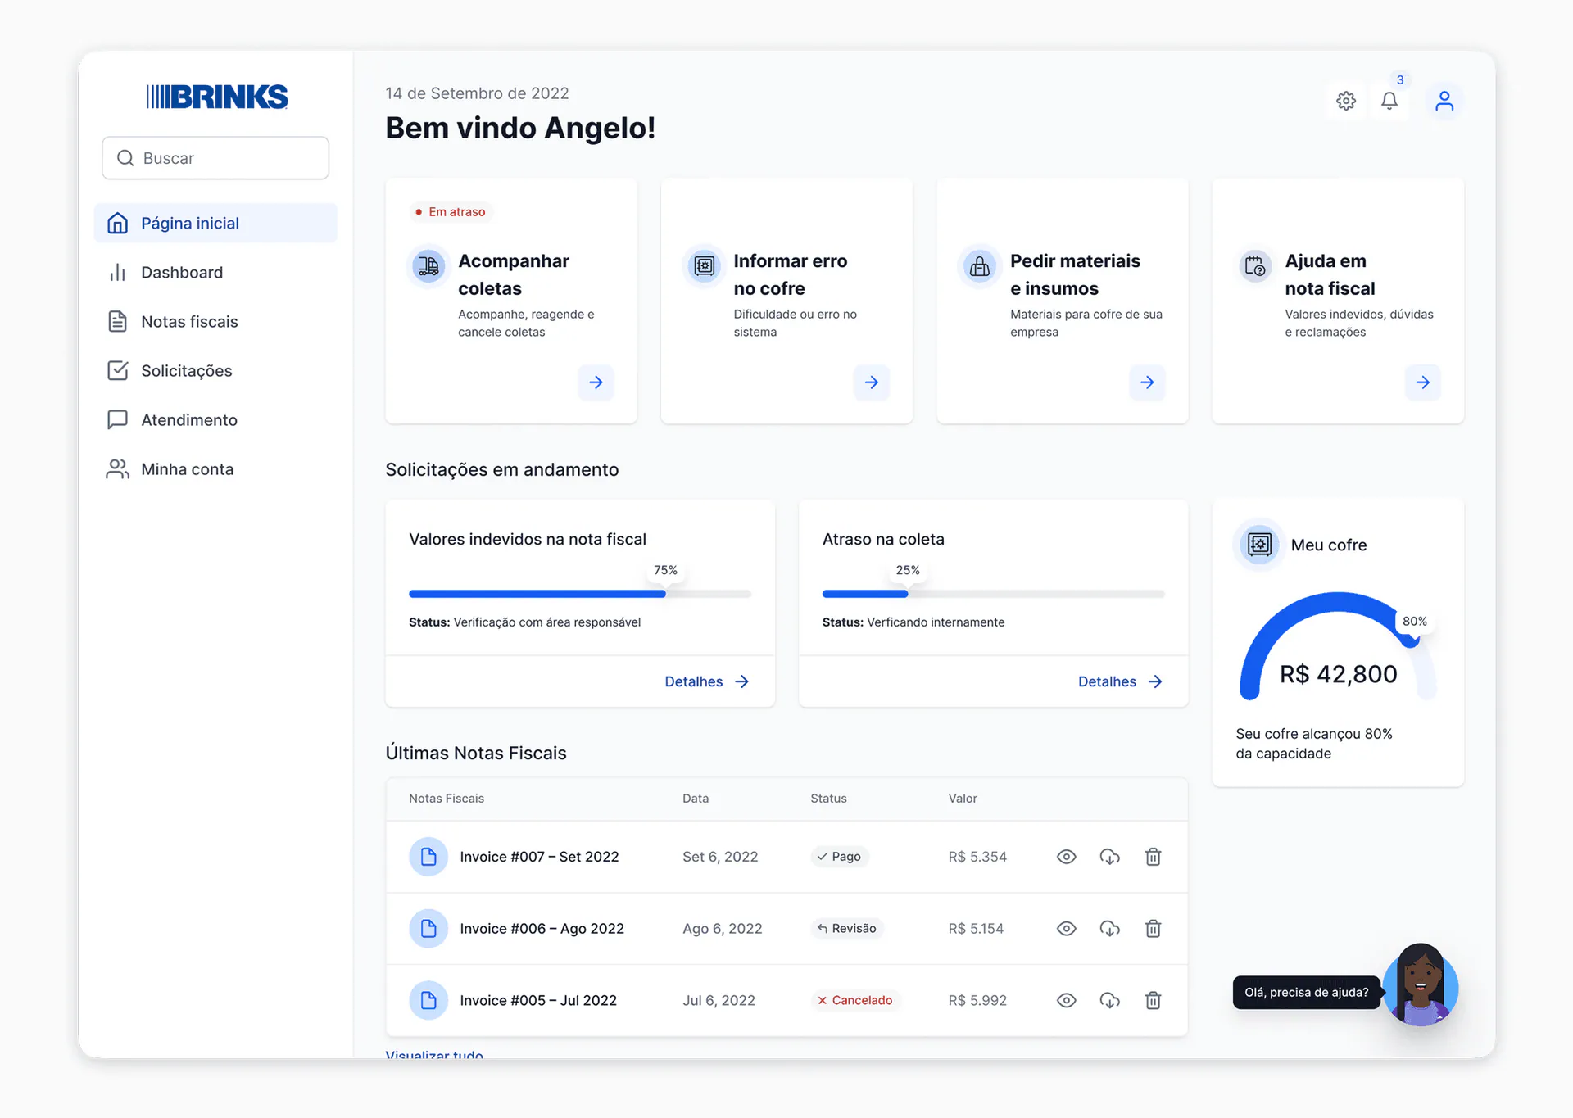Open the user profile icon
The image size is (1573, 1118).
pyautogui.click(x=1444, y=101)
